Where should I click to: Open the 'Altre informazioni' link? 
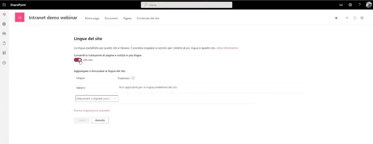point(227,48)
